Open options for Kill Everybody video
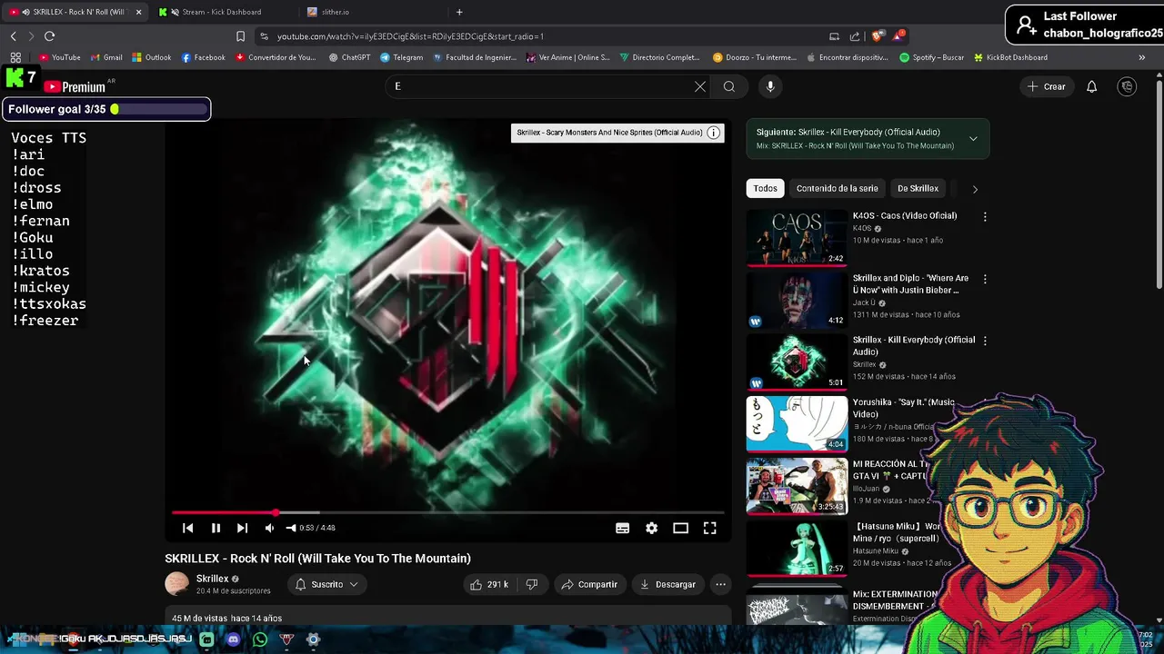 984,341
